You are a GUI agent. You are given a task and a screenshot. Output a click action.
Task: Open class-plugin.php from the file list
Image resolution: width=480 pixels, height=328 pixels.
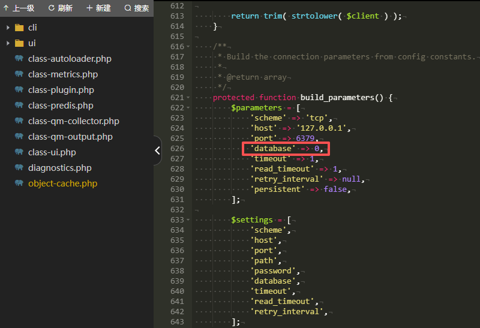point(61,90)
